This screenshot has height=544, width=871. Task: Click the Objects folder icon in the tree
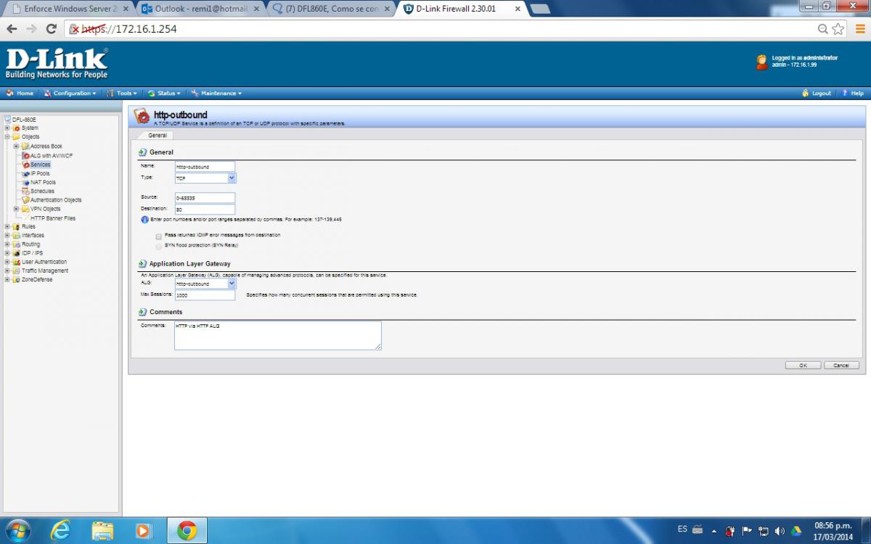[x=17, y=137]
